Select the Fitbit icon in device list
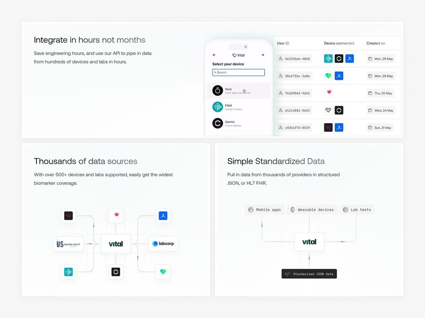 pos(218,107)
